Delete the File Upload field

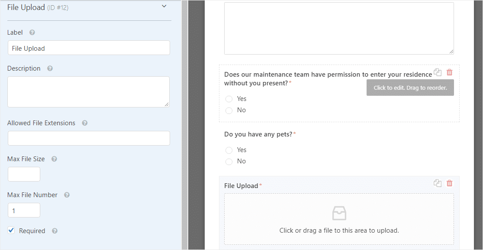click(450, 183)
